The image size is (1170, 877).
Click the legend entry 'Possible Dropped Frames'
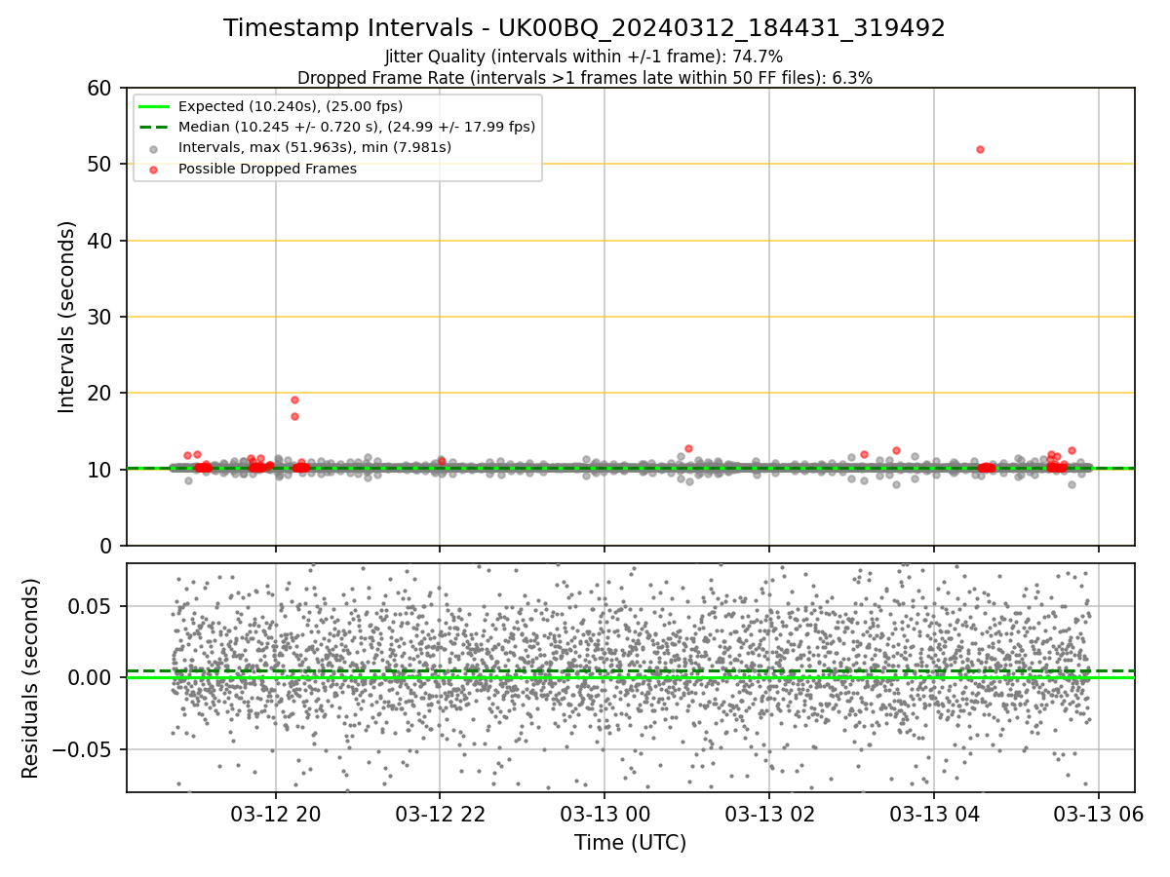[x=267, y=169]
